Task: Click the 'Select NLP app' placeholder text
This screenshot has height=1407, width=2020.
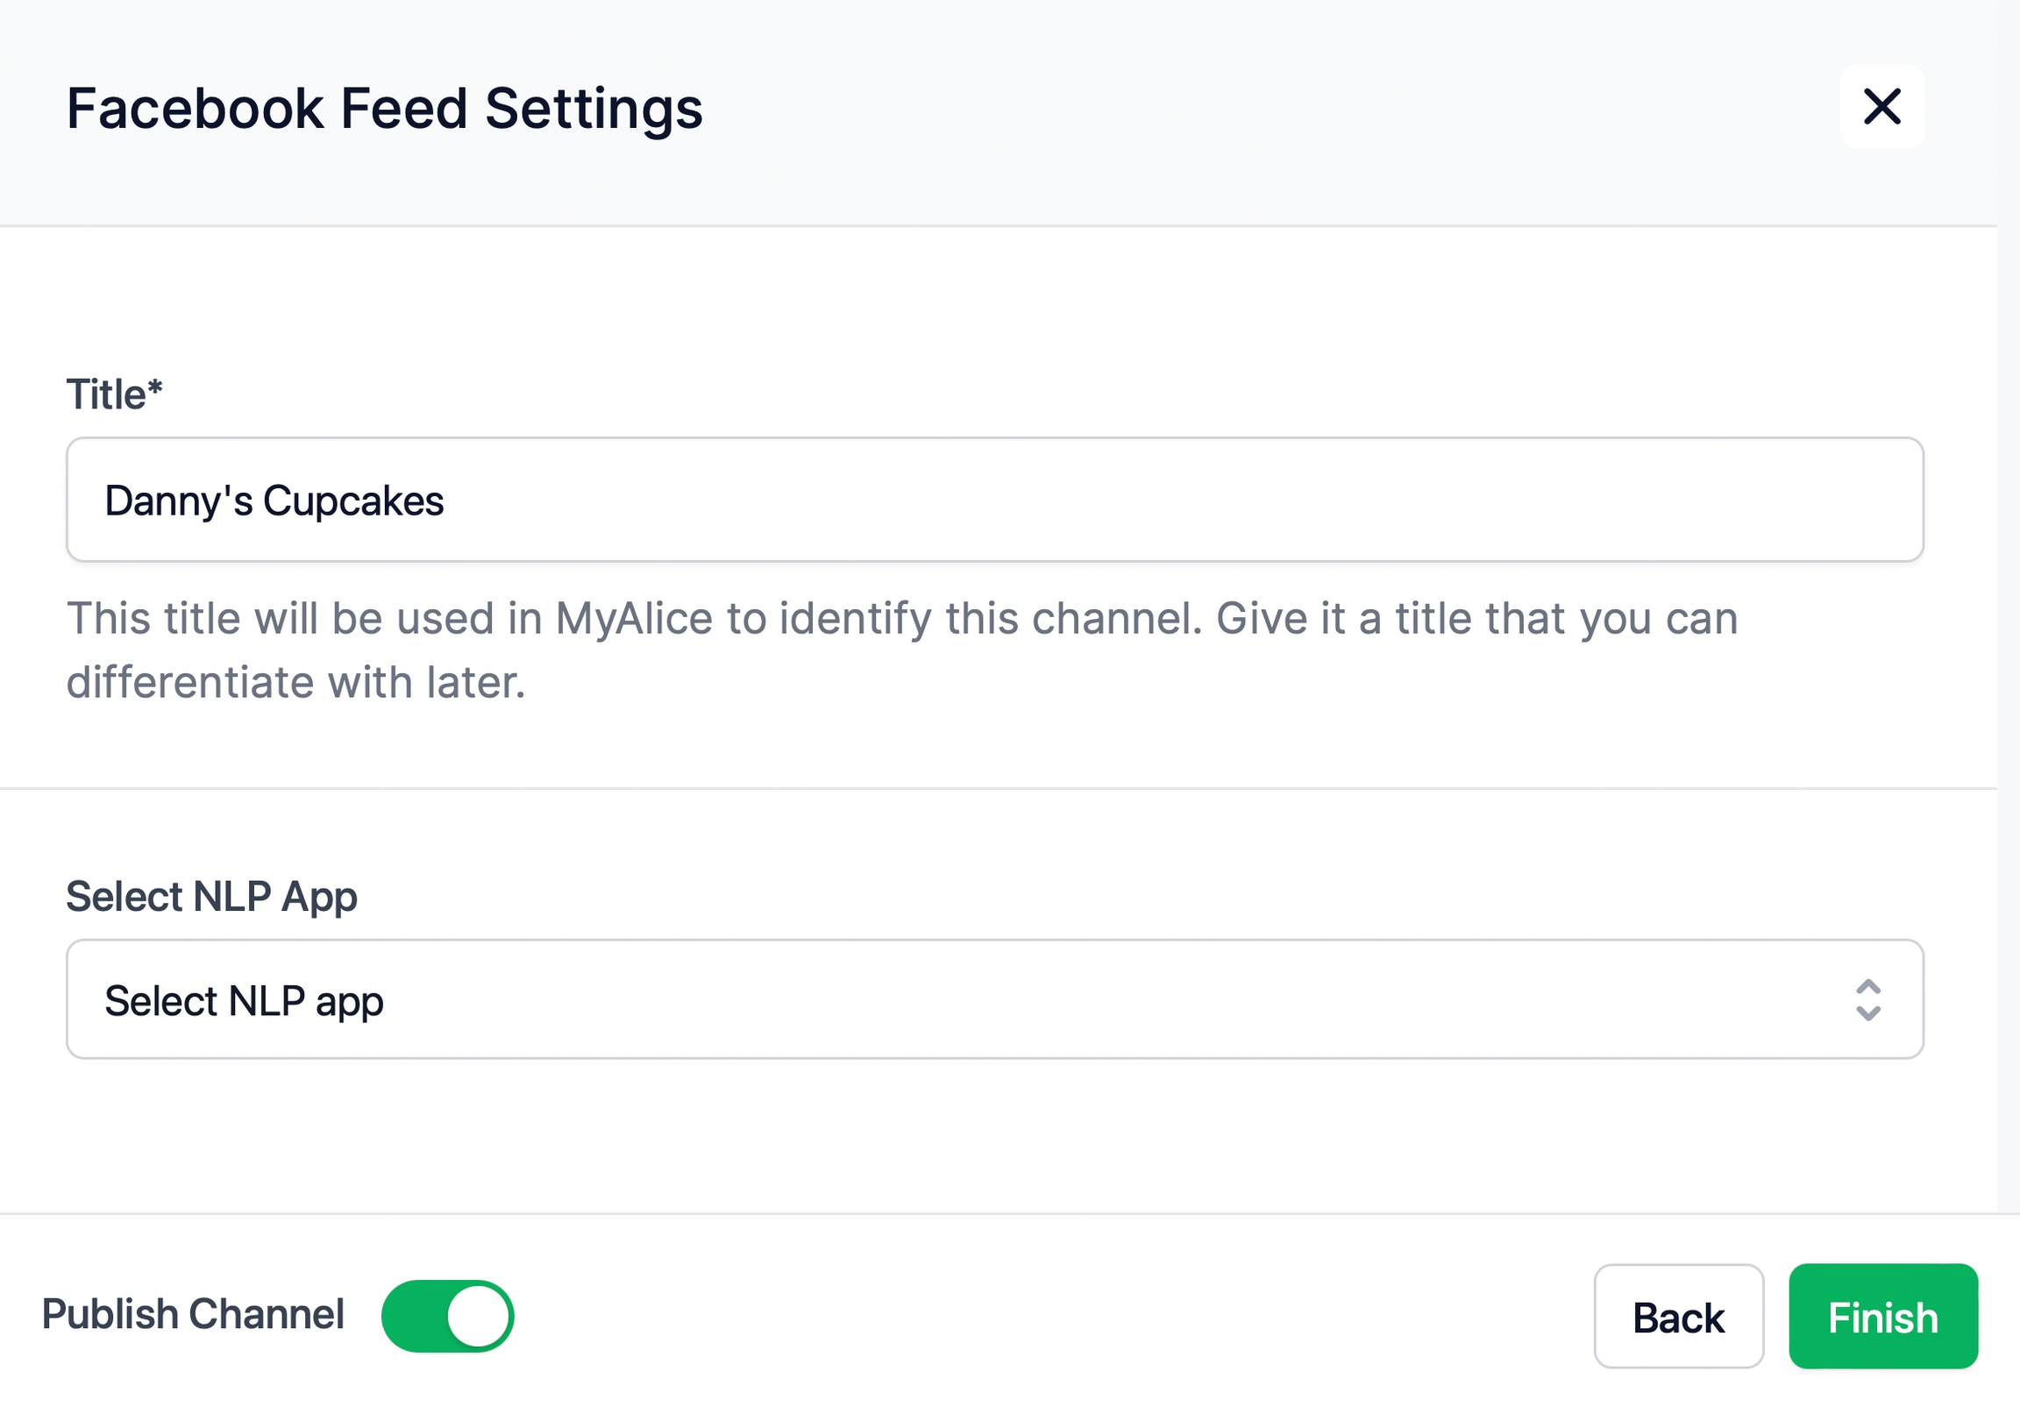Action: pyautogui.click(x=244, y=1000)
